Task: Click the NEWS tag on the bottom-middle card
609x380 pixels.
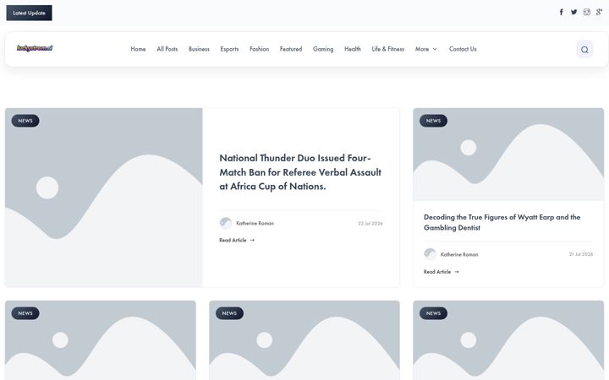Action: pyautogui.click(x=229, y=313)
